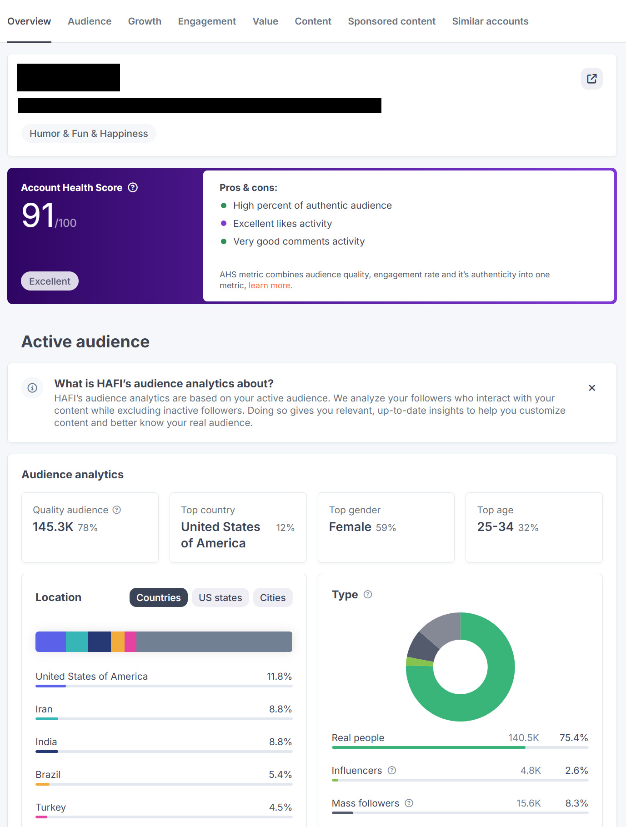The width and height of the screenshot is (626, 827).
Task: Click the info icon in HAFI analytics notice
Action: (x=32, y=388)
